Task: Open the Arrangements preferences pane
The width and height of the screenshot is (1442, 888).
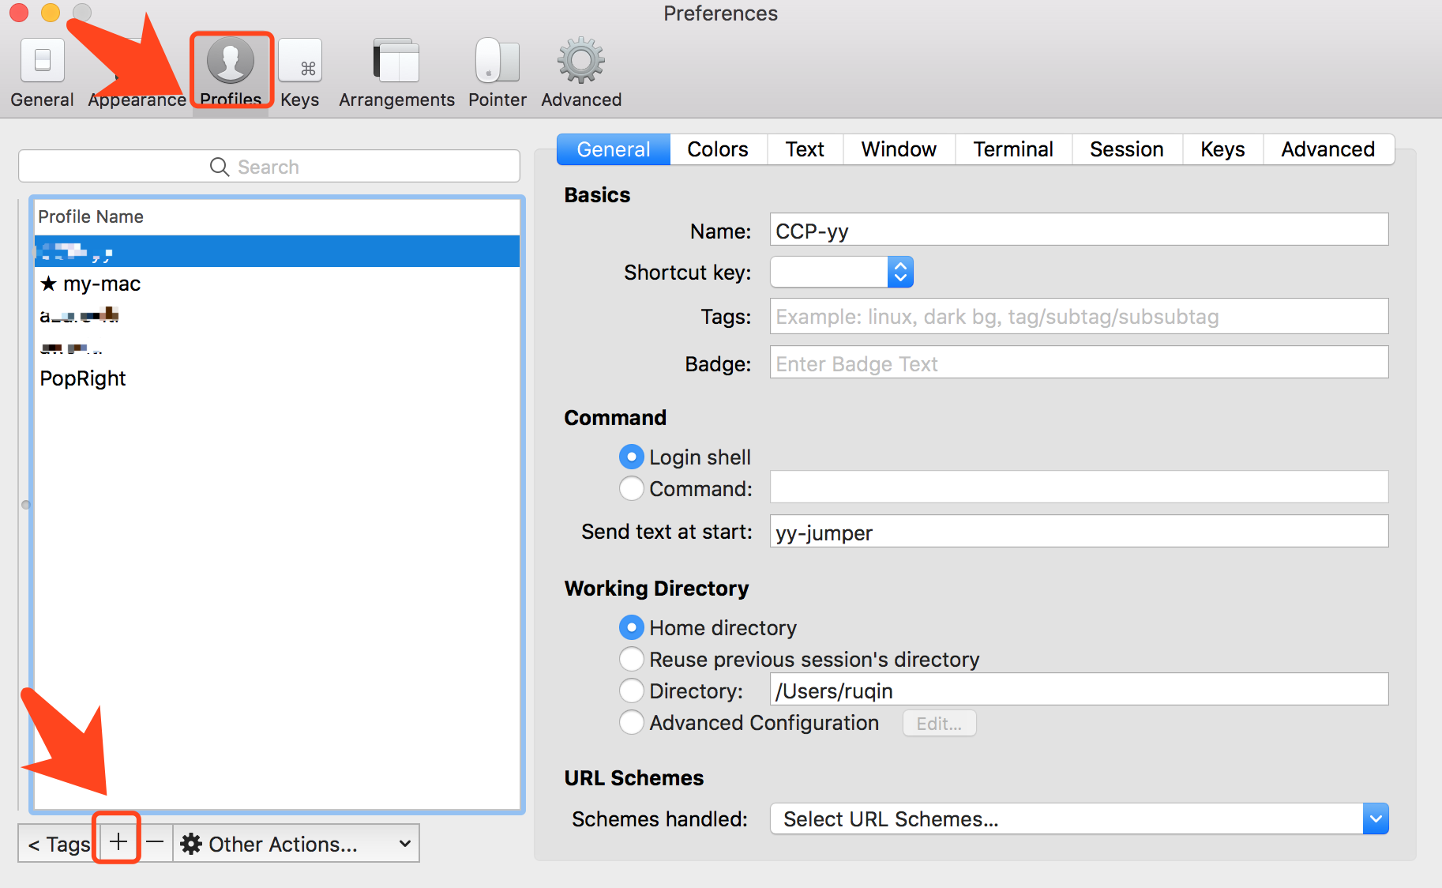Action: 396,71
